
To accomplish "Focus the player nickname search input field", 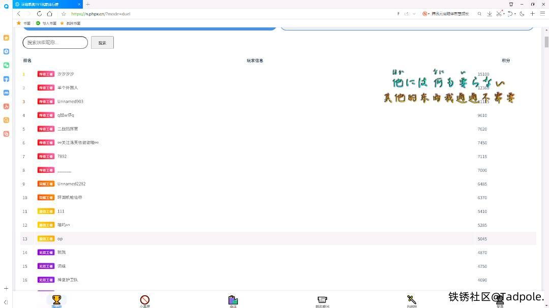I will (55, 43).
